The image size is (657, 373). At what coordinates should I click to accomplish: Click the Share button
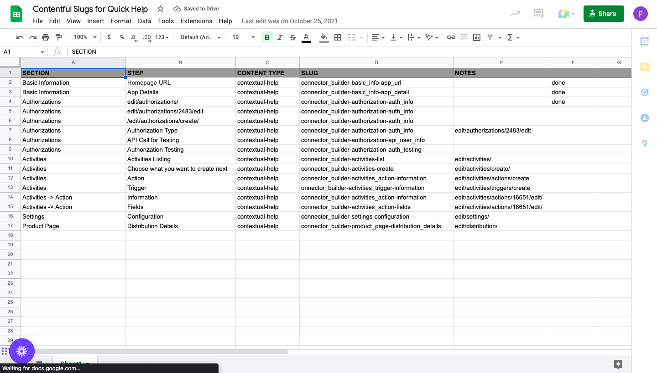[604, 14]
